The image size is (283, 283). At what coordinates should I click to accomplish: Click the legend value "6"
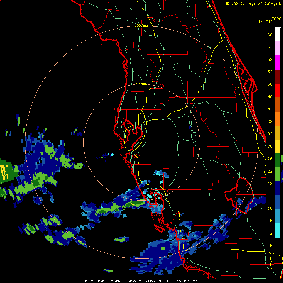[271, 221]
